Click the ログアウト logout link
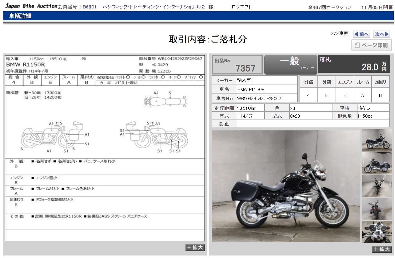 tap(242, 7)
